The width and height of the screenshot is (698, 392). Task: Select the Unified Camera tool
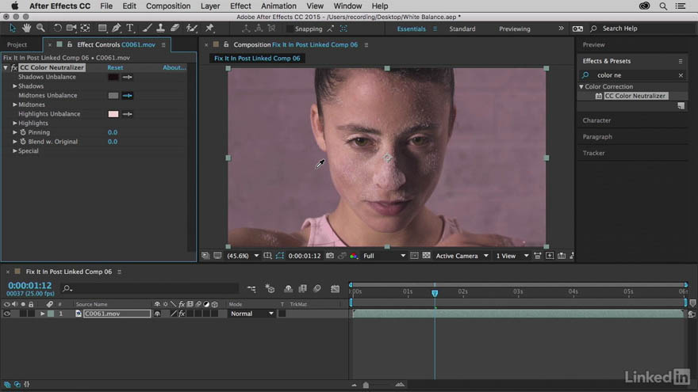click(x=71, y=29)
